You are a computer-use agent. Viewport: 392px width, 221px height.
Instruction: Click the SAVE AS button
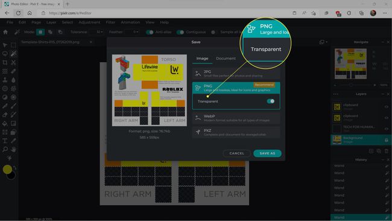(267, 153)
